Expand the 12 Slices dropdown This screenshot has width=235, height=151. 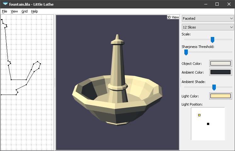click(x=208, y=27)
